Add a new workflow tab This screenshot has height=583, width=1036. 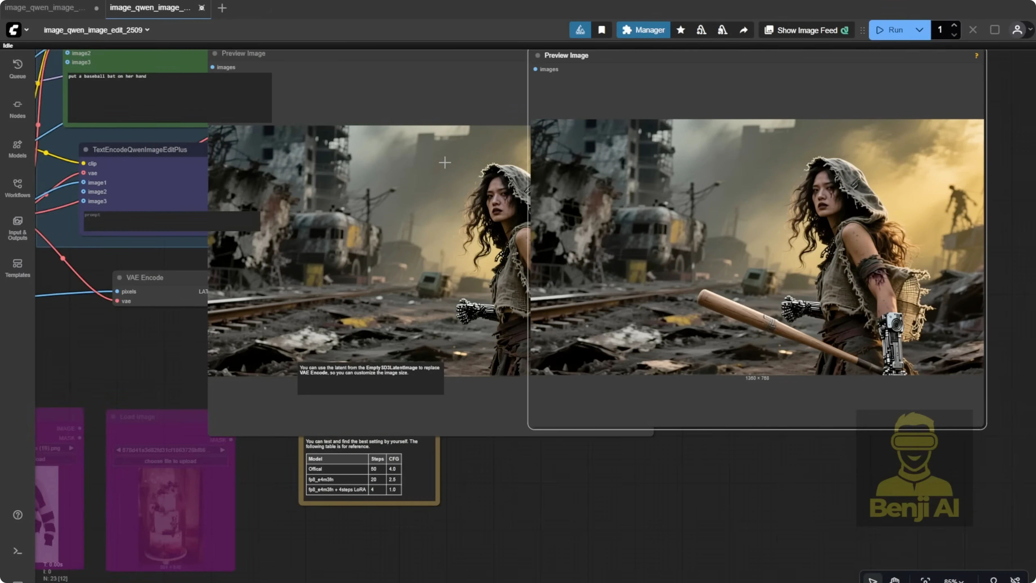click(222, 8)
